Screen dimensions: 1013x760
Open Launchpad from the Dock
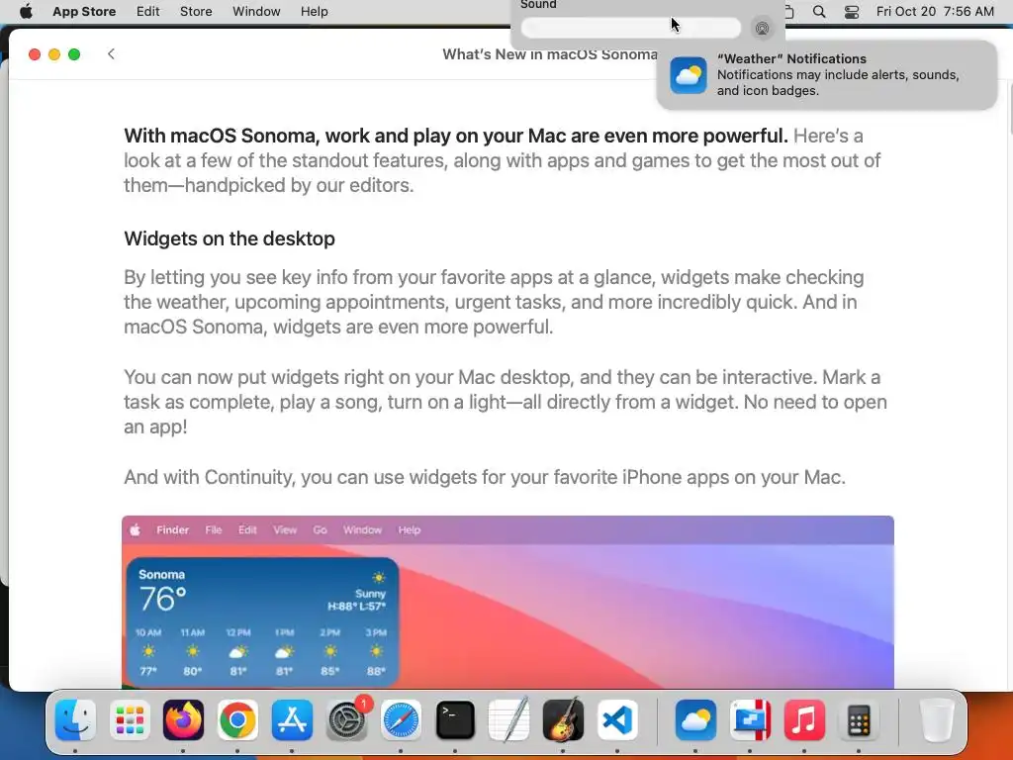[x=130, y=720]
